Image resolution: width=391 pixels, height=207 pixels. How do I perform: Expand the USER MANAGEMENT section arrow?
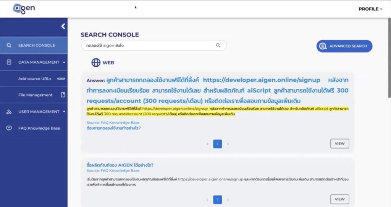coord(64,112)
